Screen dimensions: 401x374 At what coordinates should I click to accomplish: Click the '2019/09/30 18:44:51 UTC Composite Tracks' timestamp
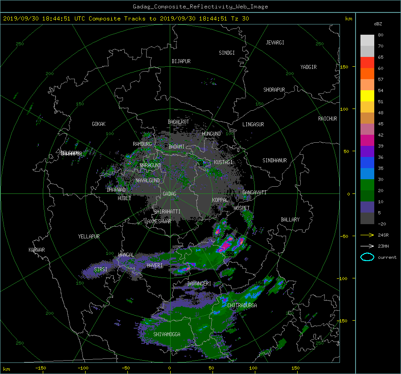74,19
